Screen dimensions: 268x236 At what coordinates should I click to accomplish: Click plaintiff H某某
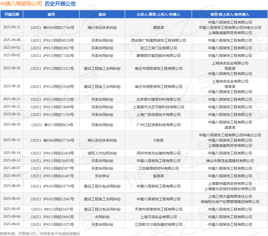coord(158,140)
